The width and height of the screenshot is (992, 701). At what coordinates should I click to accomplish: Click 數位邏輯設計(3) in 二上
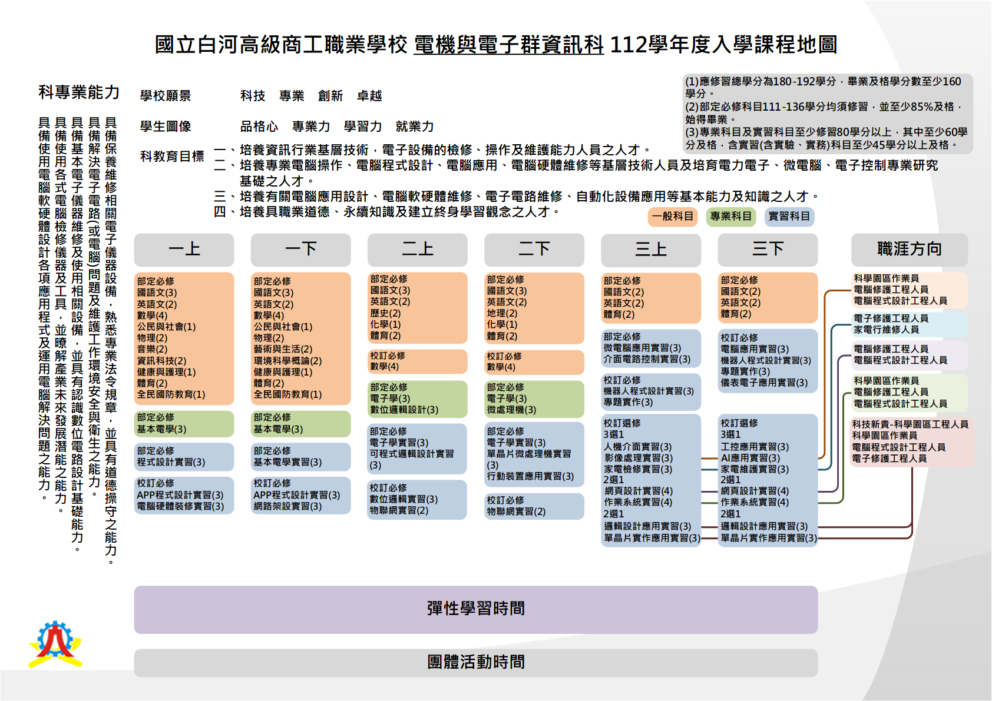click(404, 410)
